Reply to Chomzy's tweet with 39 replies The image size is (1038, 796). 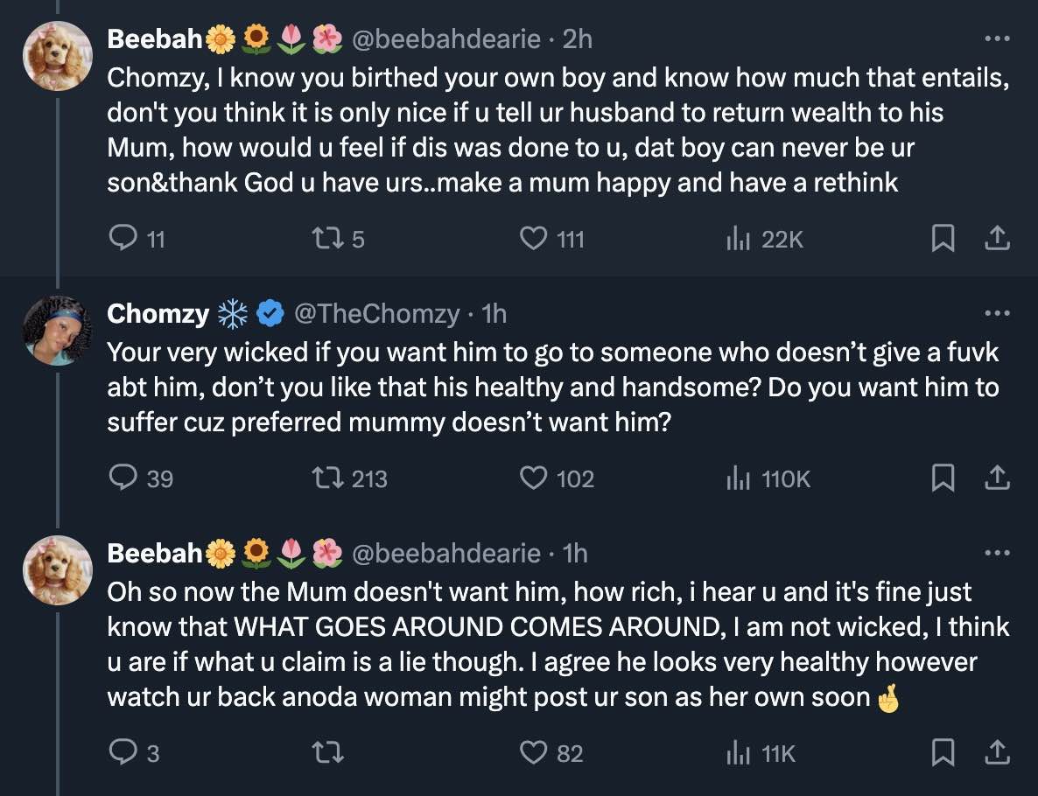(122, 478)
